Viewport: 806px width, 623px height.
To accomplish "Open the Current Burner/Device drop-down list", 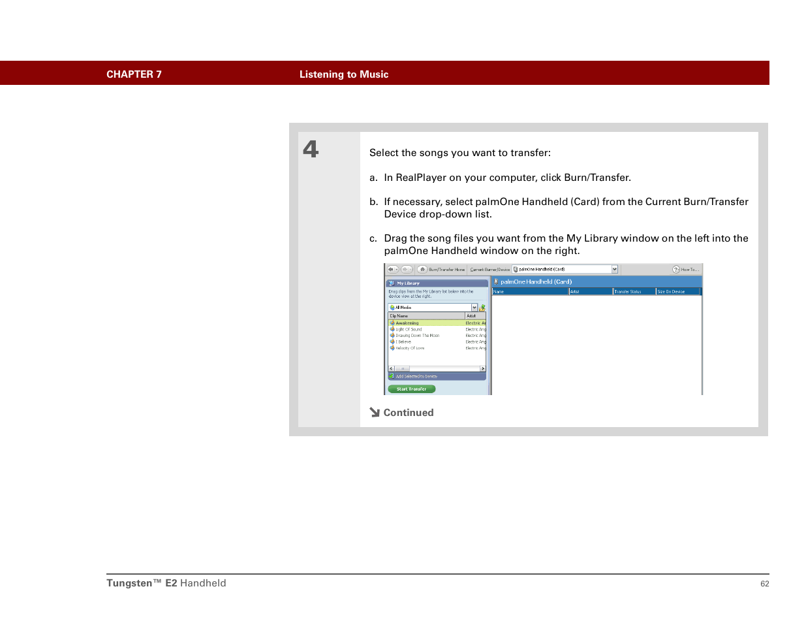I will pos(614,269).
